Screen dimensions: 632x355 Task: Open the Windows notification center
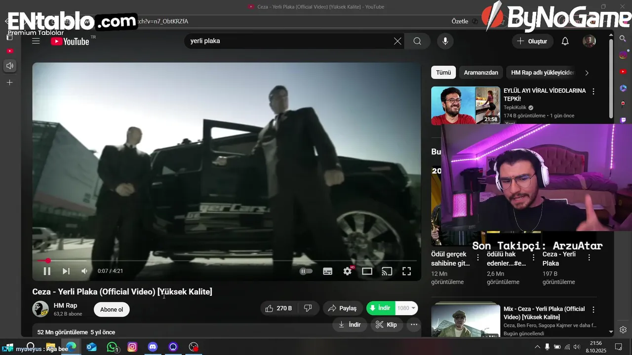[618, 347]
